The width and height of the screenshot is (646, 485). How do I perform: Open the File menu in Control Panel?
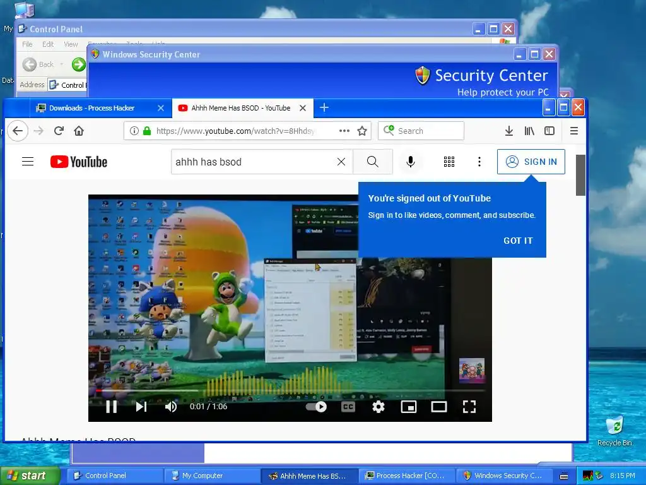coord(27,44)
